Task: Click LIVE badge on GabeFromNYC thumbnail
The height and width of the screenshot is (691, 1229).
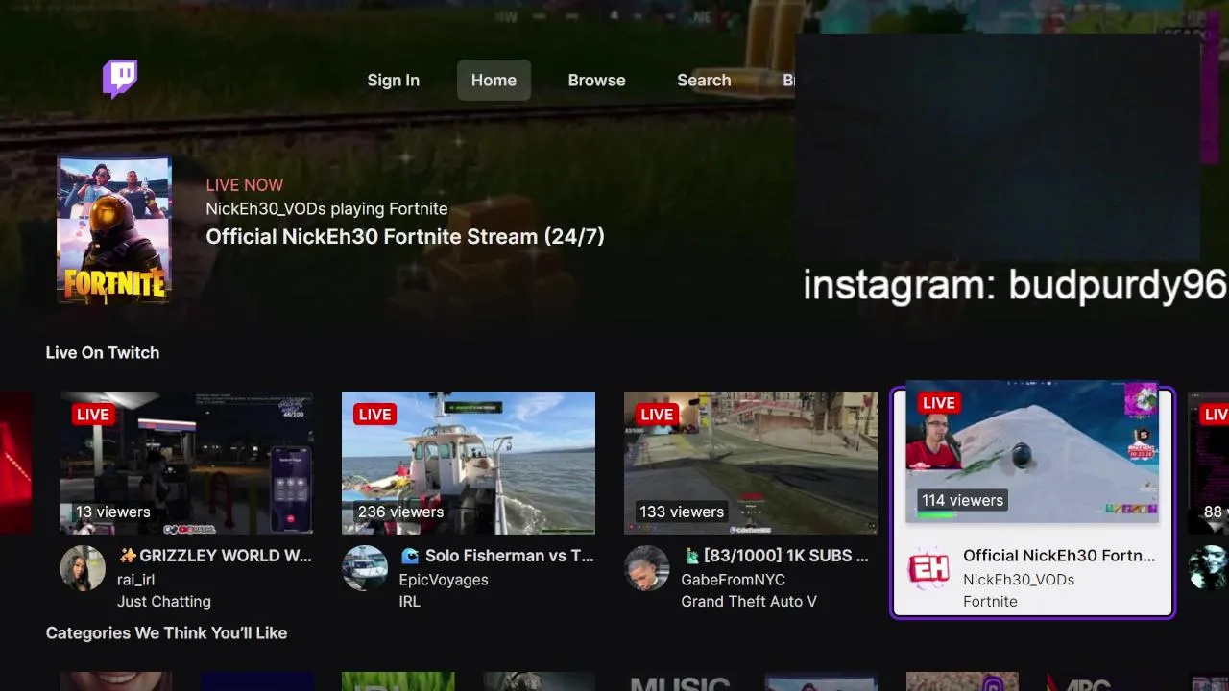Action: (657, 415)
